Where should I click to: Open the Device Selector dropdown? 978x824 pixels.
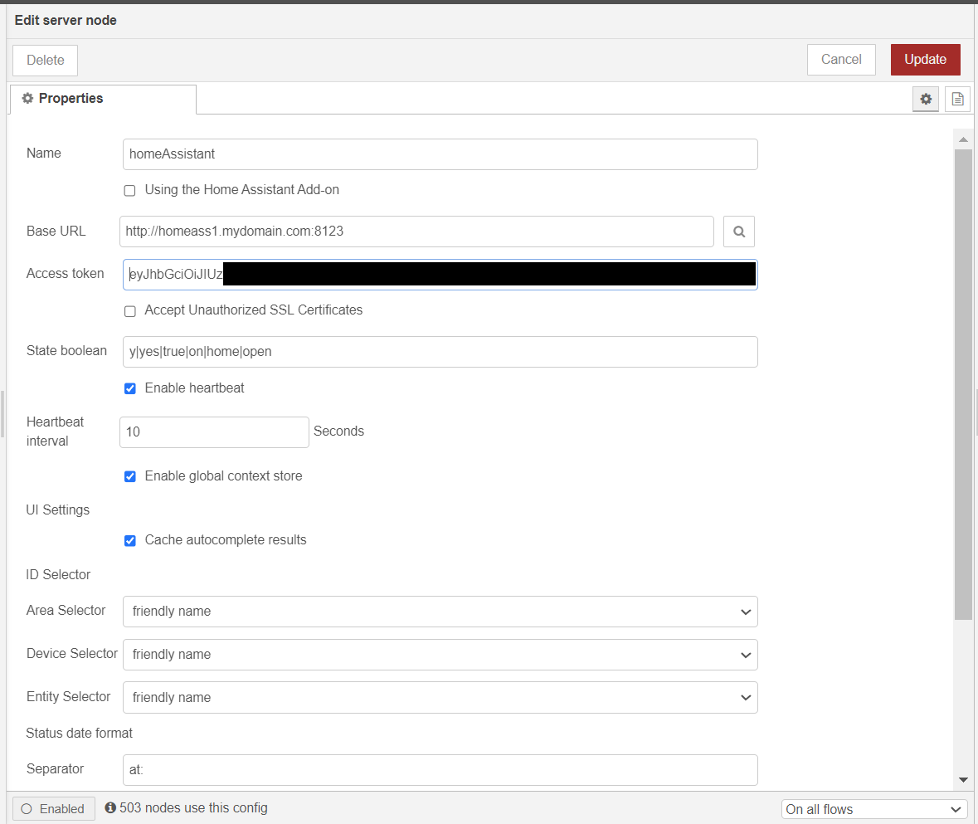[440, 654]
